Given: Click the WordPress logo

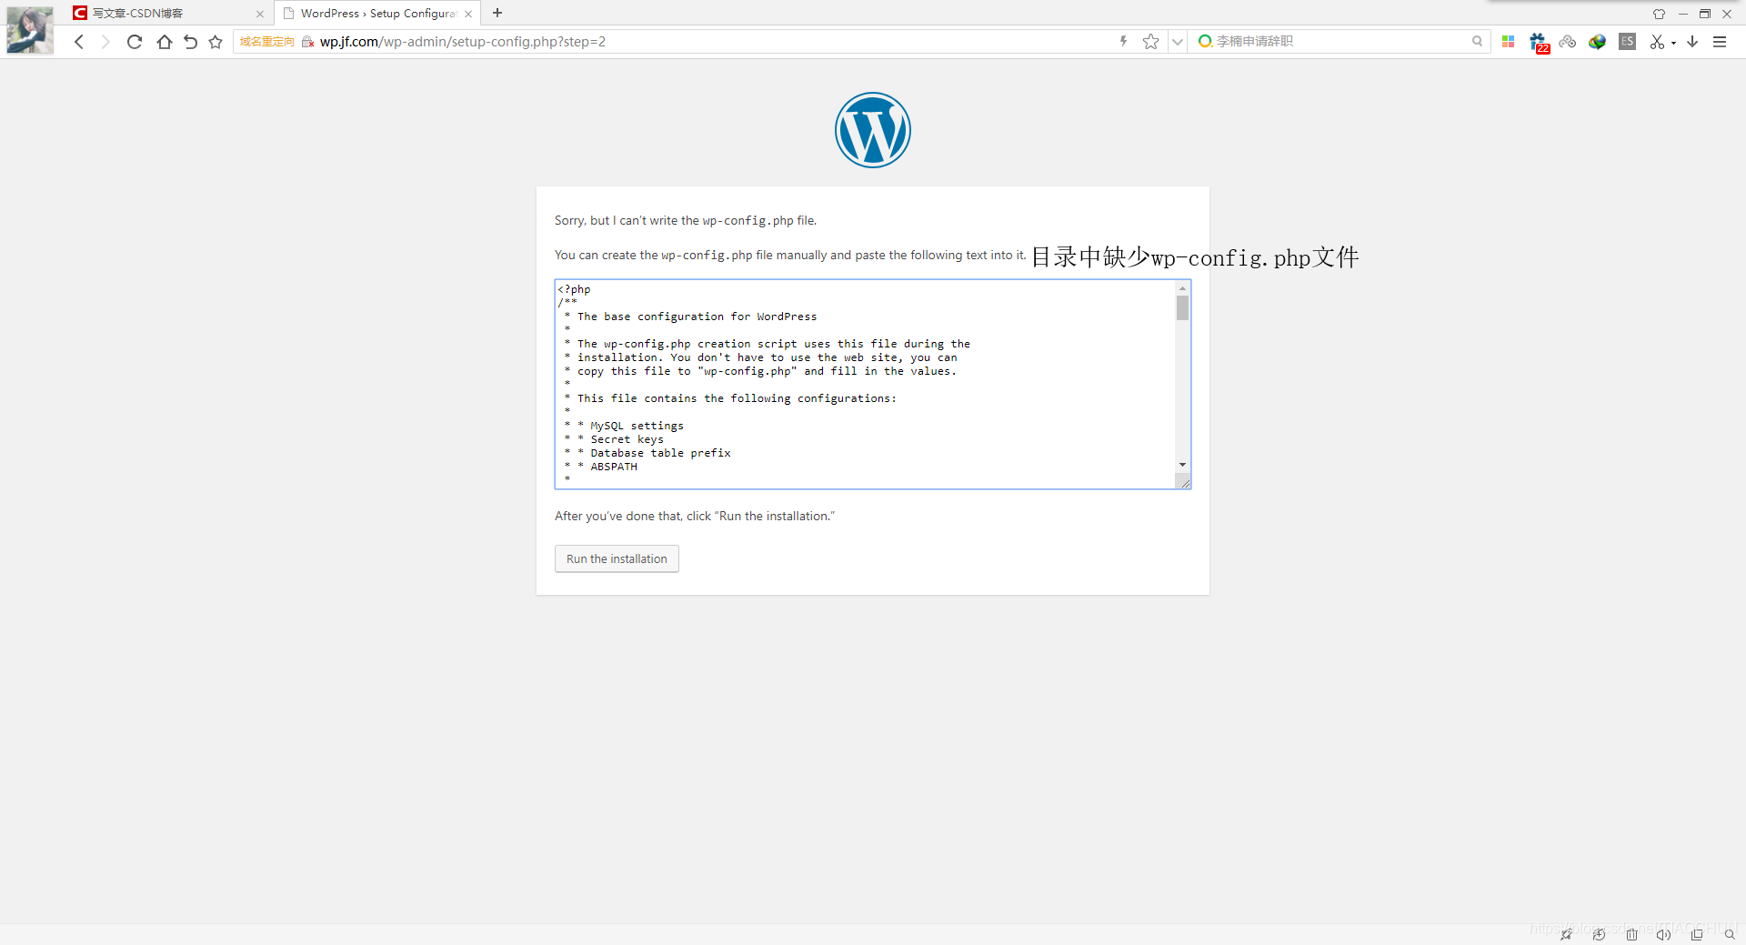Looking at the screenshot, I should [x=873, y=130].
